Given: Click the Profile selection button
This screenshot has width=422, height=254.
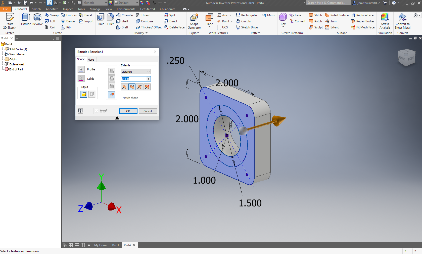Looking at the screenshot, I should click(81, 69).
